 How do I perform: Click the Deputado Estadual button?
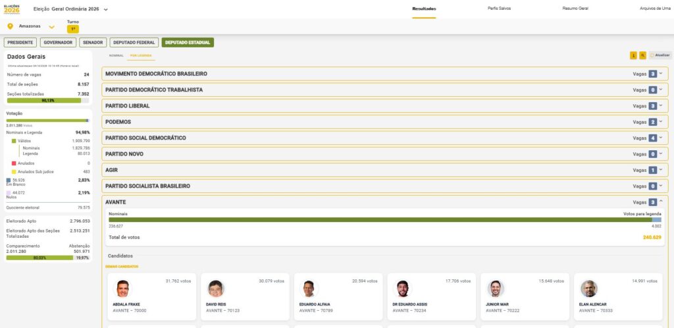pyautogui.click(x=188, y=43)
